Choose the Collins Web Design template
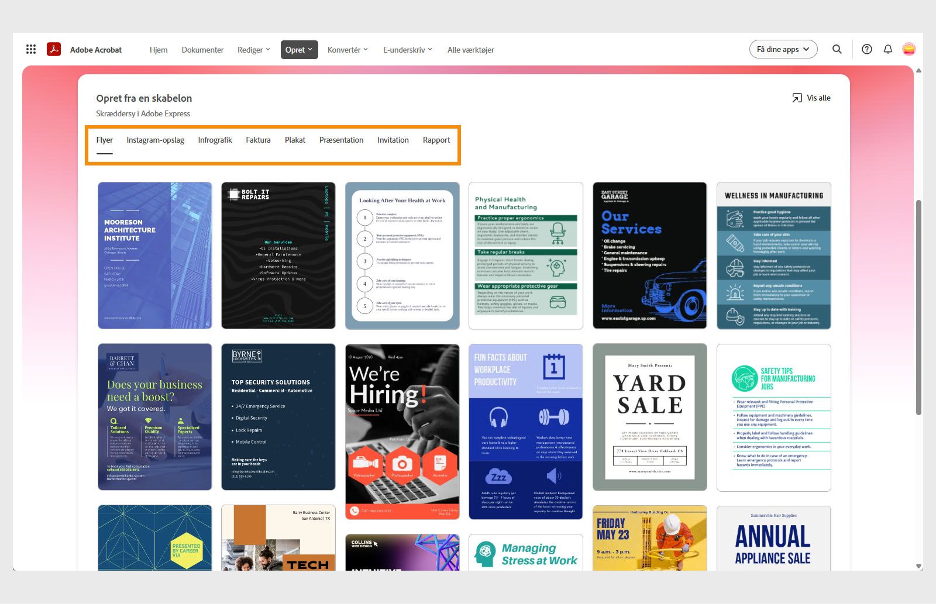 [x=402, y=553]
